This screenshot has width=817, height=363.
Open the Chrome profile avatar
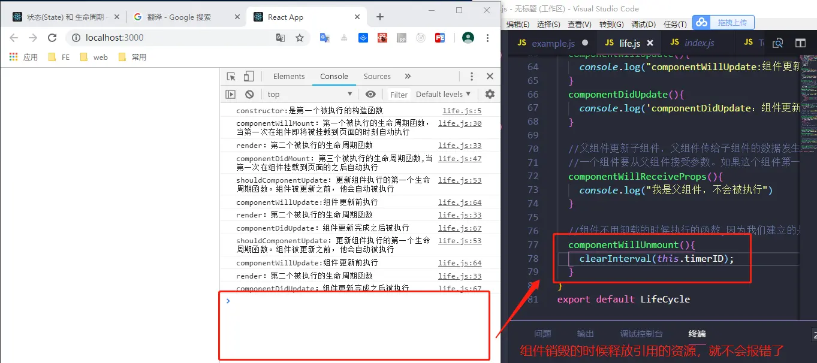pos(468,38)
